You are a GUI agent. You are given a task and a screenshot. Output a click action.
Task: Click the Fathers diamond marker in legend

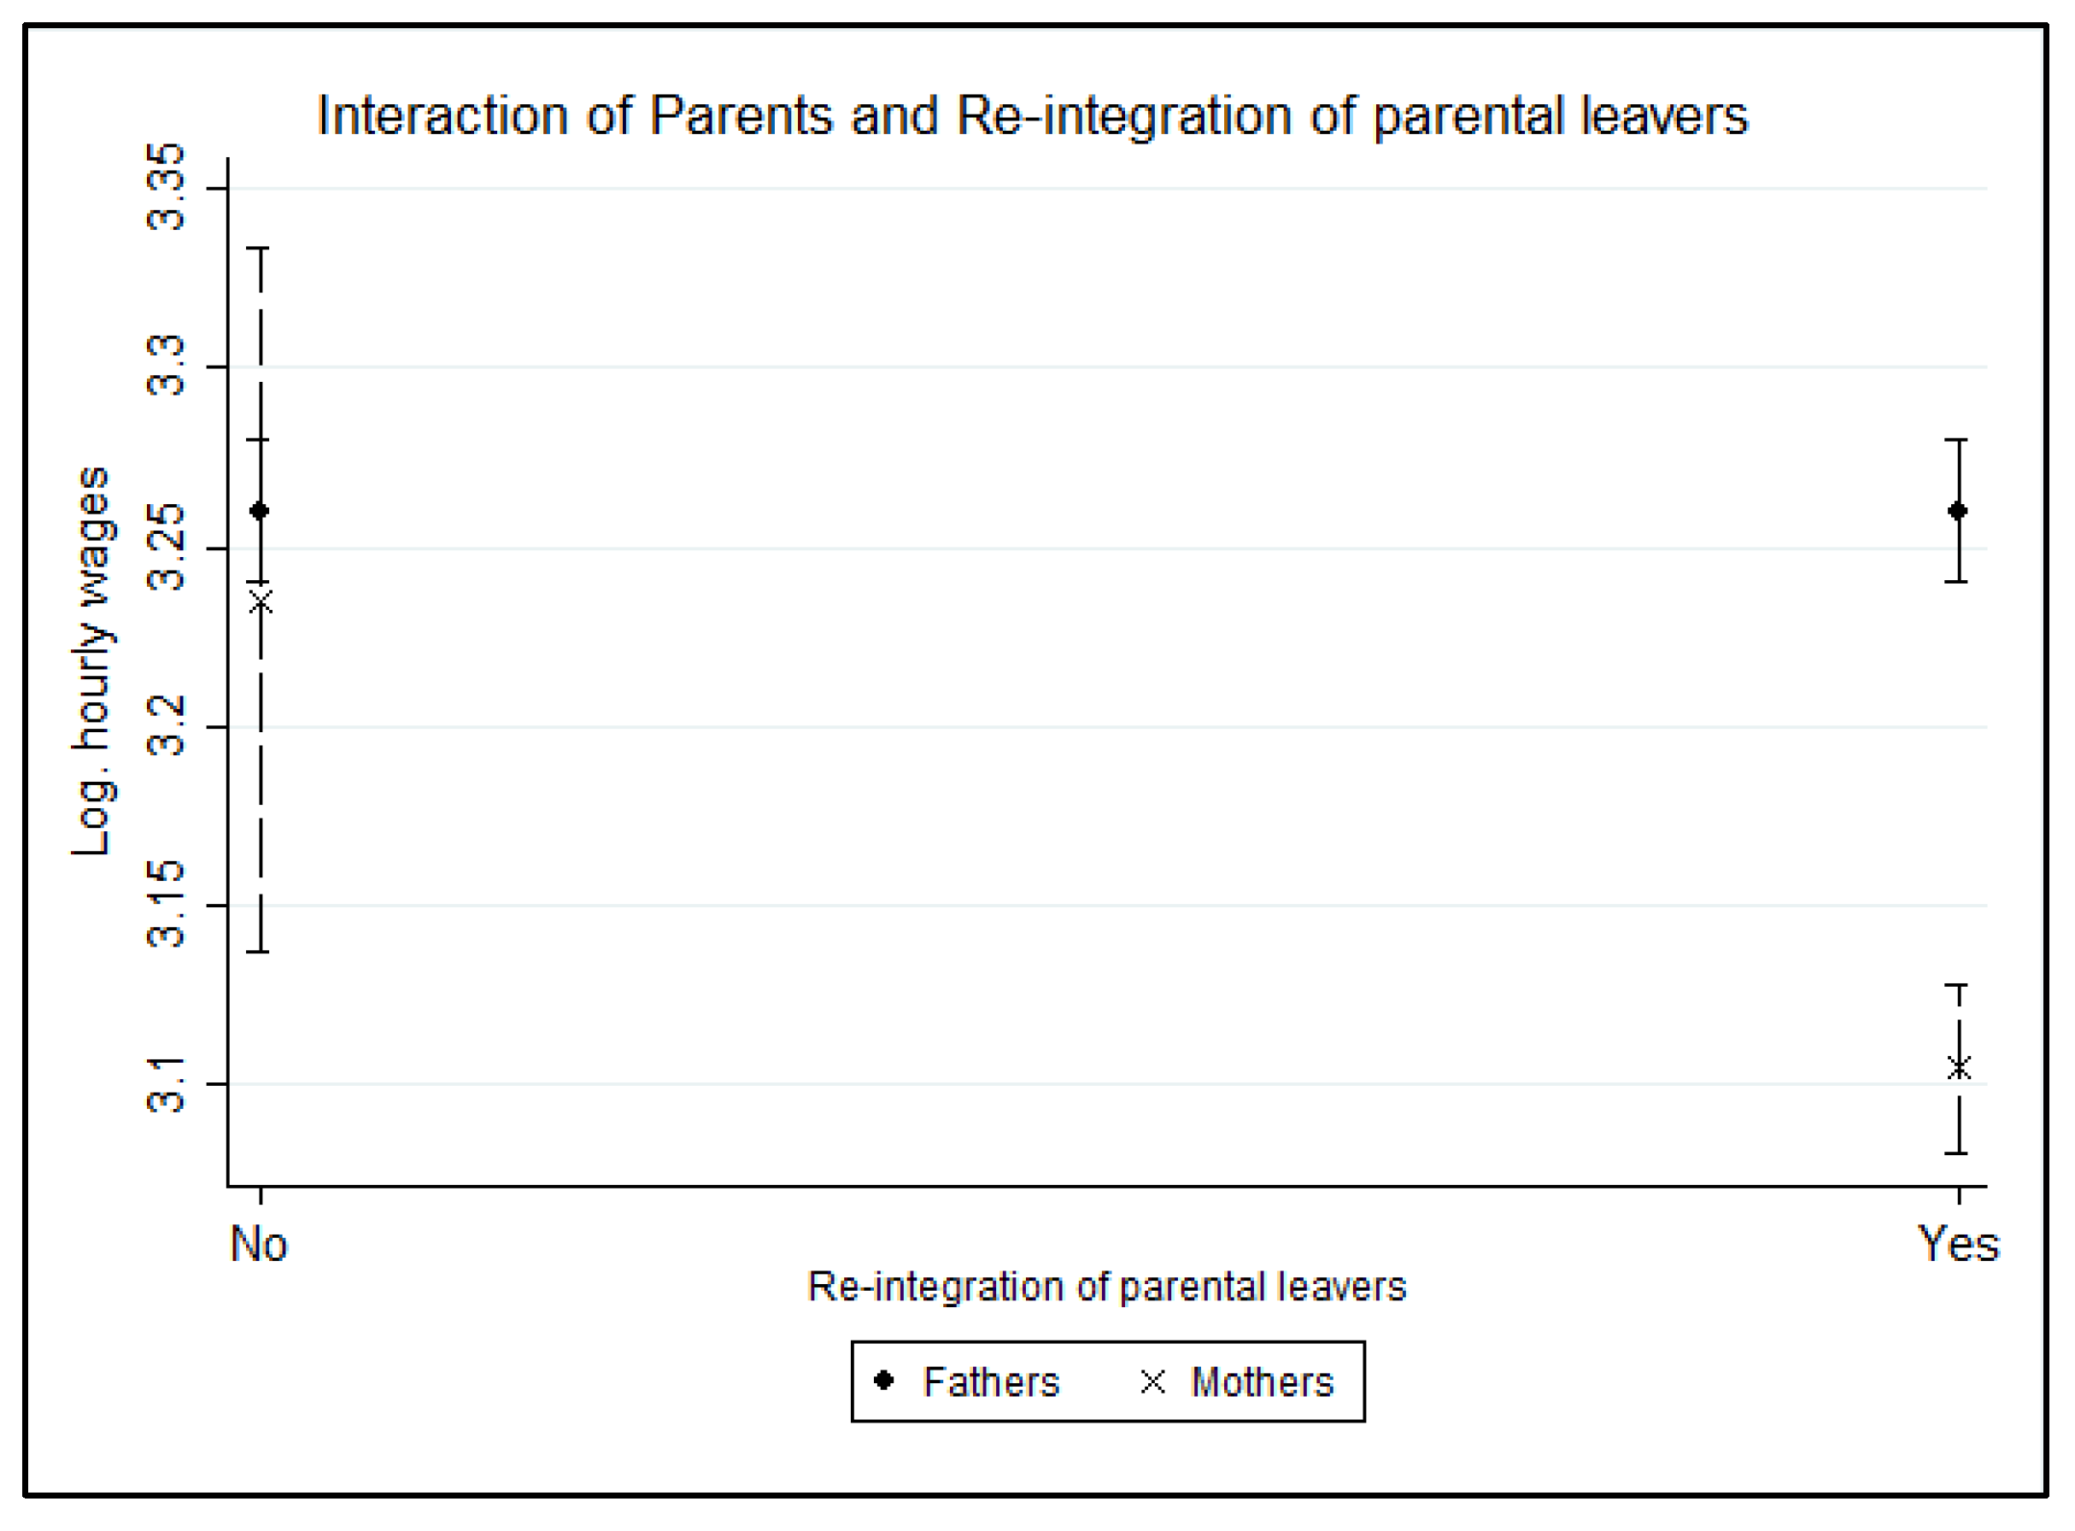[884, 1381]
